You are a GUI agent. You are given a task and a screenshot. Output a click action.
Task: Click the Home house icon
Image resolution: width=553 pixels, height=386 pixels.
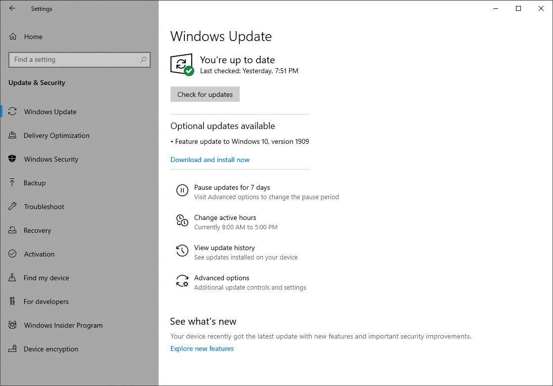13,37
